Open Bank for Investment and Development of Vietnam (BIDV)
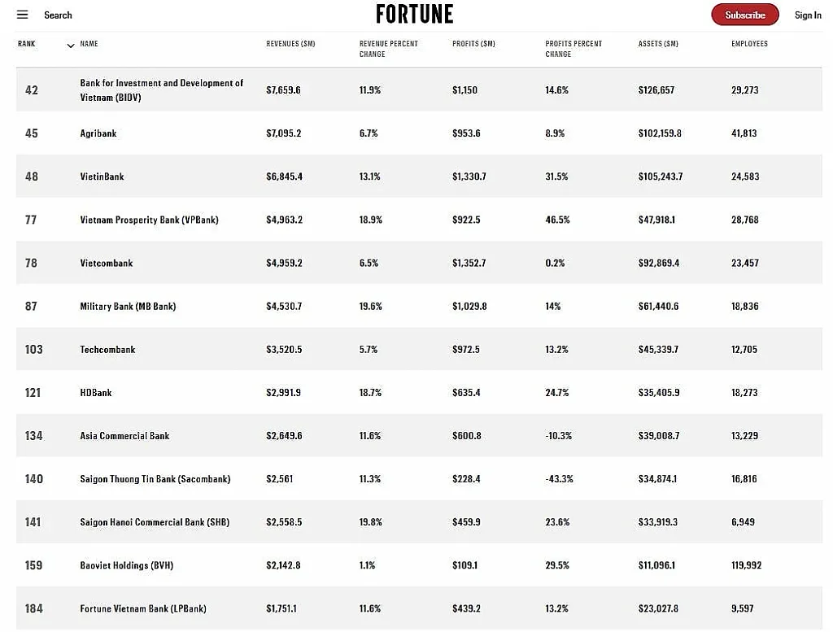833x632 pixels. pos(162,90)
